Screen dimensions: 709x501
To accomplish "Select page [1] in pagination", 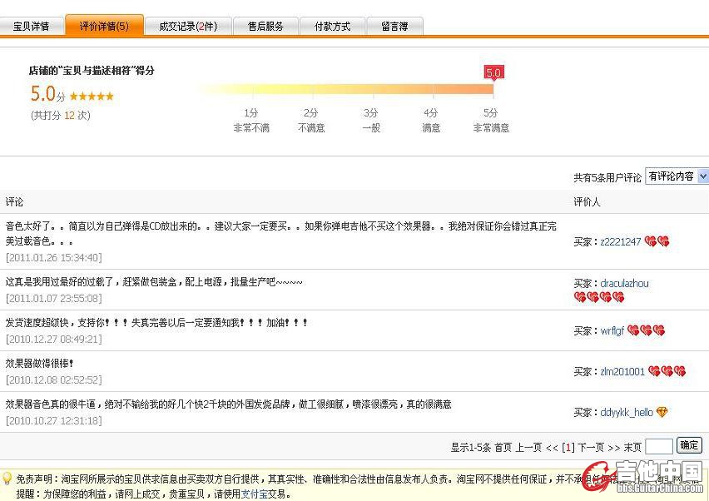I will [x=568, y=448].
